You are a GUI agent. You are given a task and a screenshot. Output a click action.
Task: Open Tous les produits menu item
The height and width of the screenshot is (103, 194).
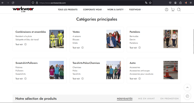(x=68, y=9)
